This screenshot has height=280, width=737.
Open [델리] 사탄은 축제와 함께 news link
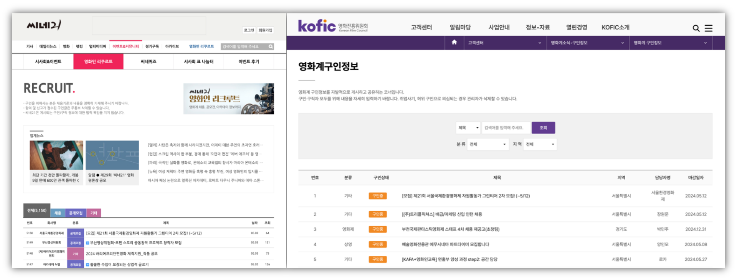point(205,145)
